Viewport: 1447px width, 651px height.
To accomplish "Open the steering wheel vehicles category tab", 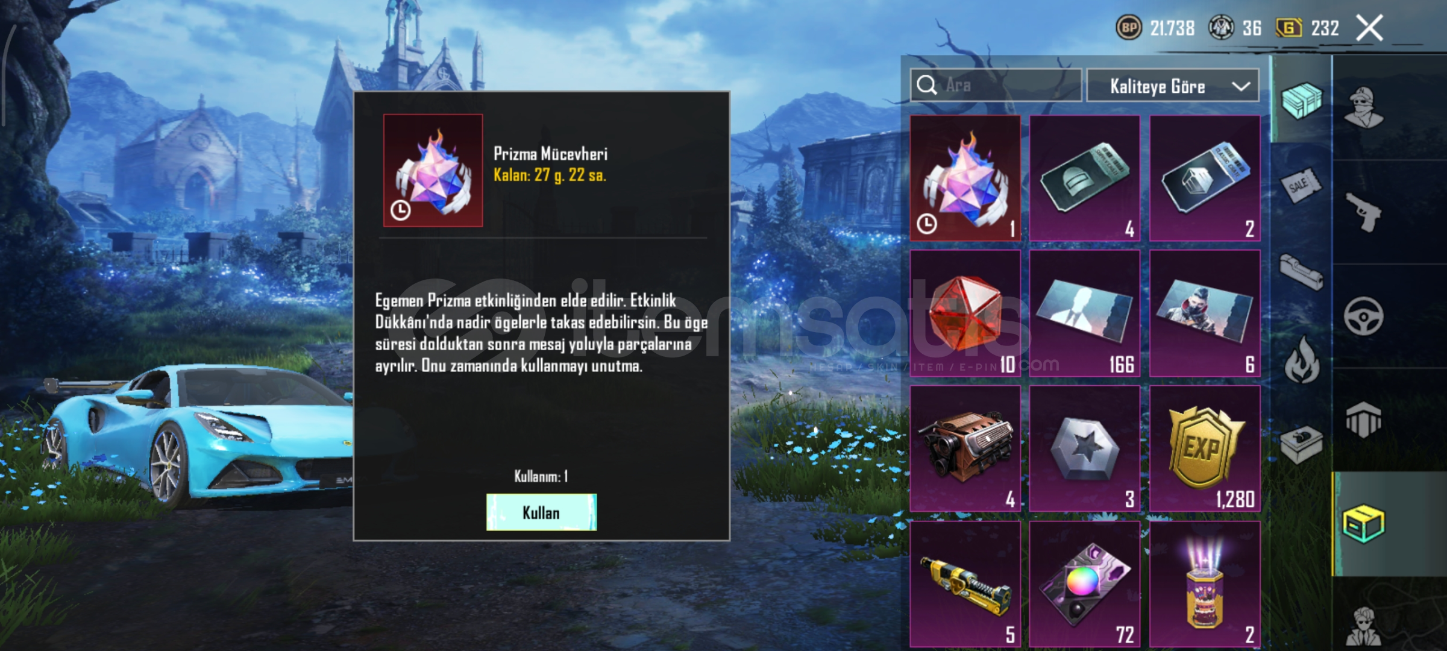I will pyautogui.click(x=1364, y=316).
